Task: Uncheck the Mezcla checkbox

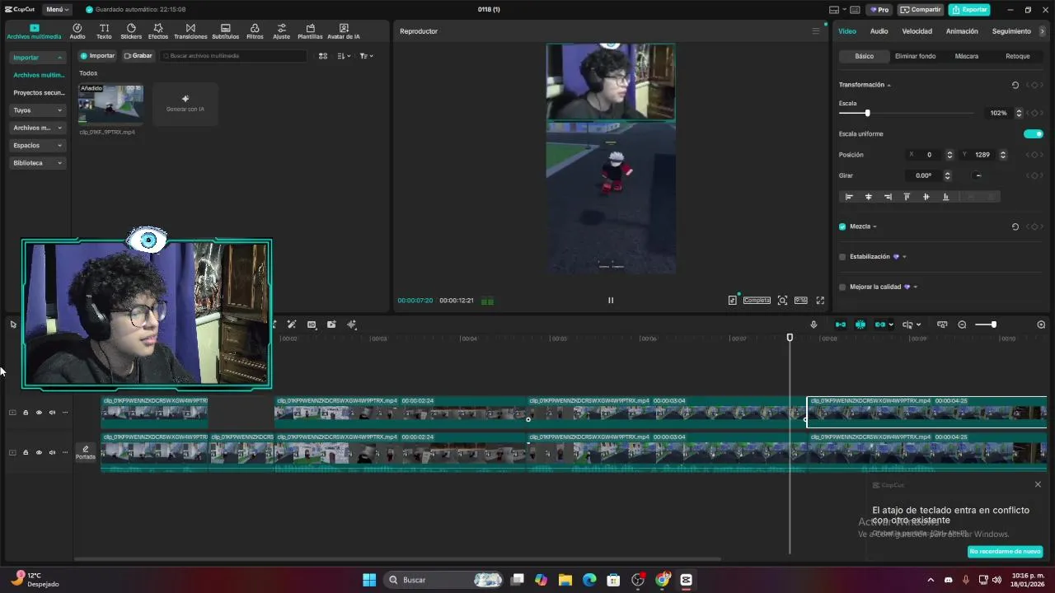Action: click(842, 226)
